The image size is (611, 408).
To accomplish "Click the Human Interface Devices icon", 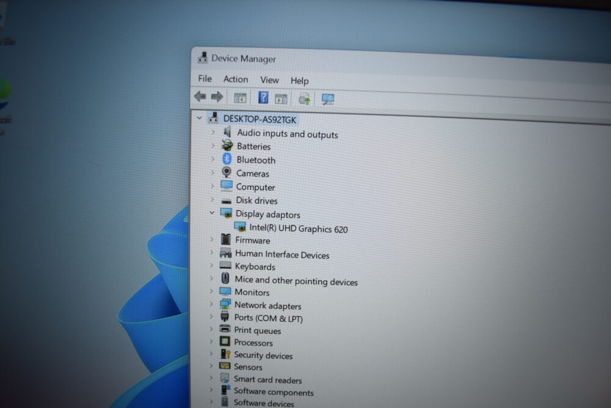I will [225, 253].
